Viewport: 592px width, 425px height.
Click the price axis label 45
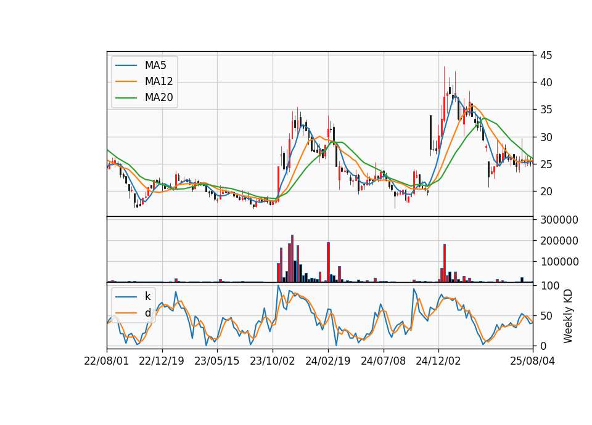pos(546,55)
